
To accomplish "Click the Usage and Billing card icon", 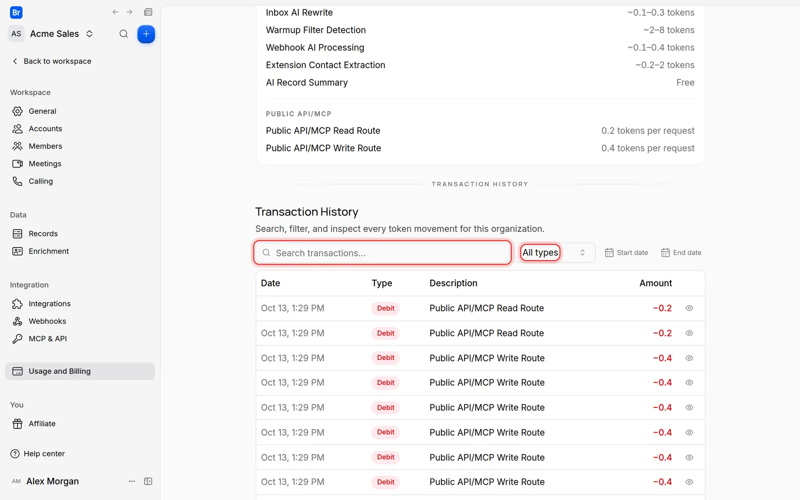I will click(17, 371).
